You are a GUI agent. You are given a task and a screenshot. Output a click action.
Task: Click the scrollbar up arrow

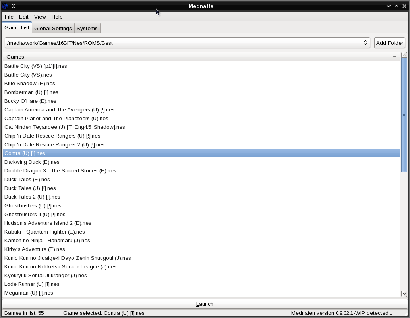point(404,55)
